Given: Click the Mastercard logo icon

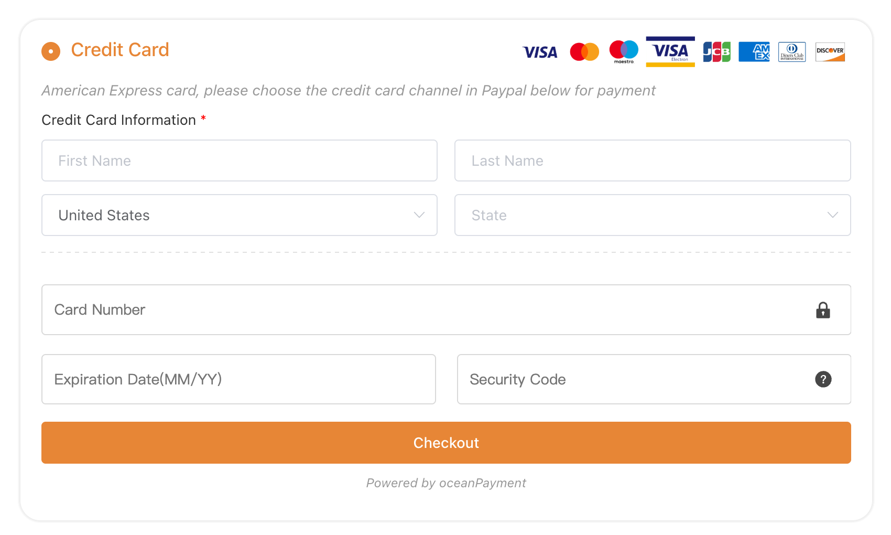Looking at the screenshot, I should tap(584, 52).
